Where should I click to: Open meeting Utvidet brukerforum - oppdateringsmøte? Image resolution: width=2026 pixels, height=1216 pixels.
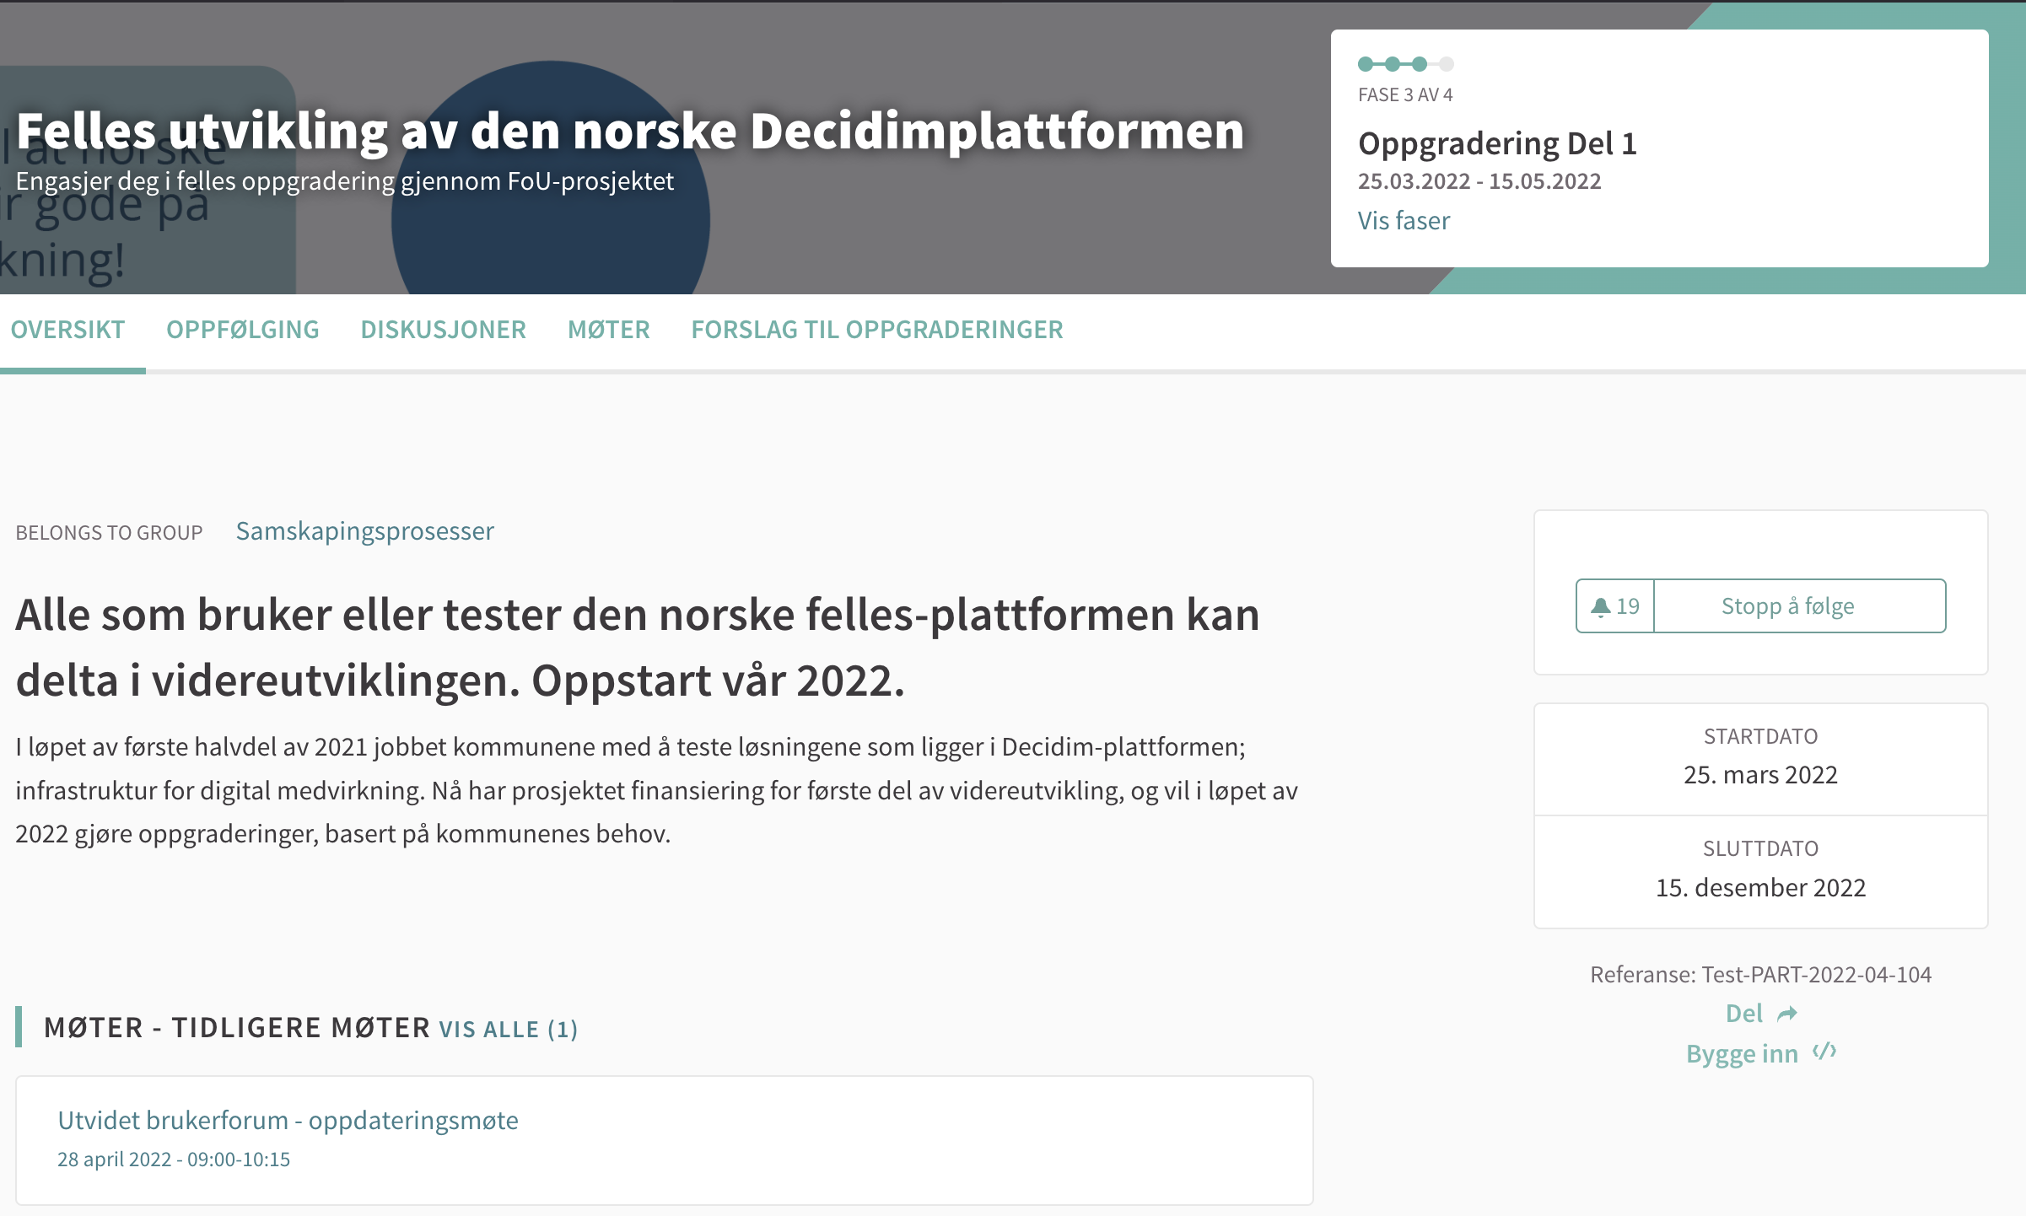click(288, 1120)
